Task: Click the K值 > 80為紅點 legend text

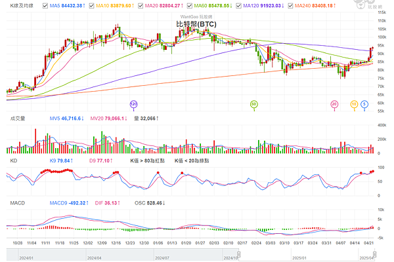Action: tap(148, 160)
